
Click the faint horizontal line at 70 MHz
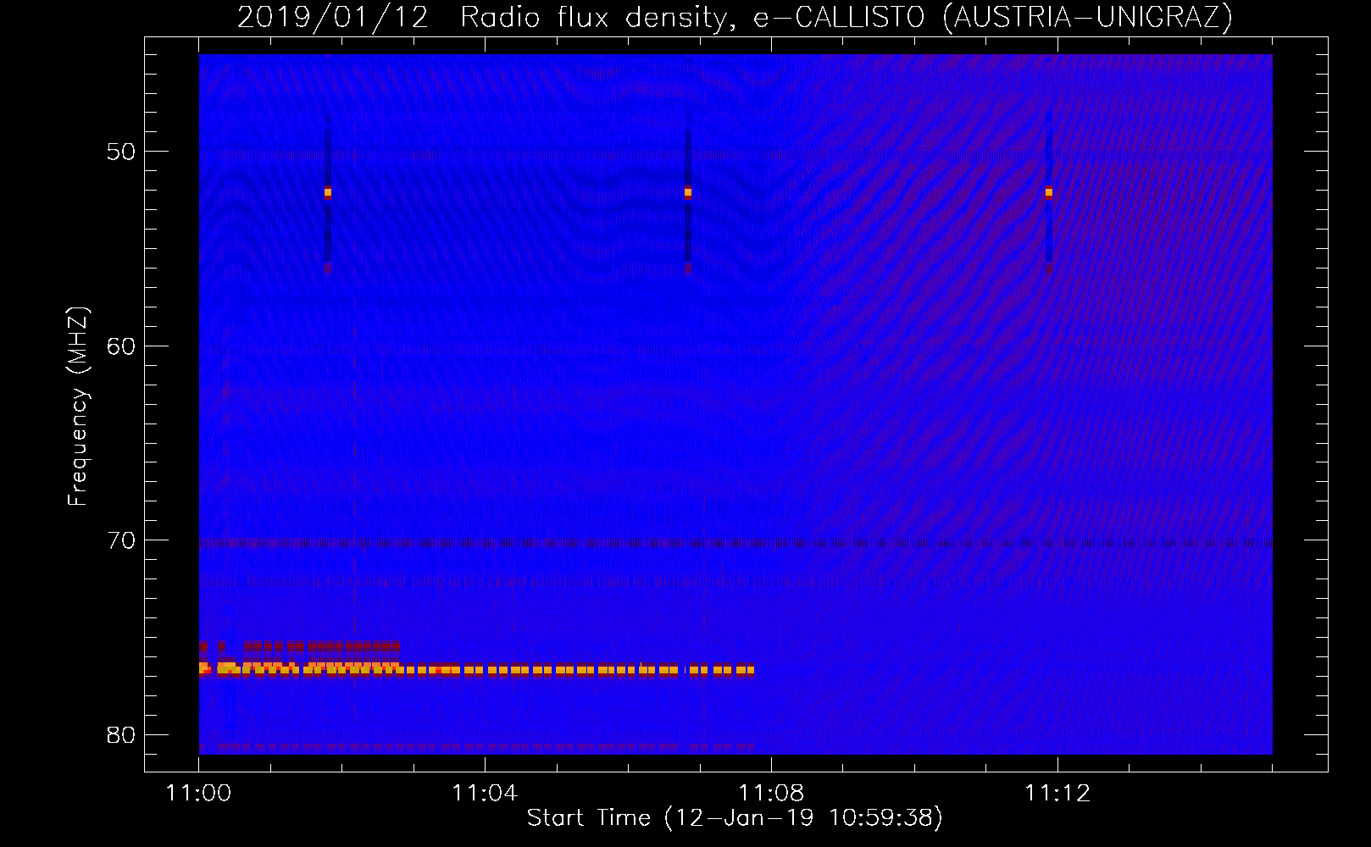point(735,543)
